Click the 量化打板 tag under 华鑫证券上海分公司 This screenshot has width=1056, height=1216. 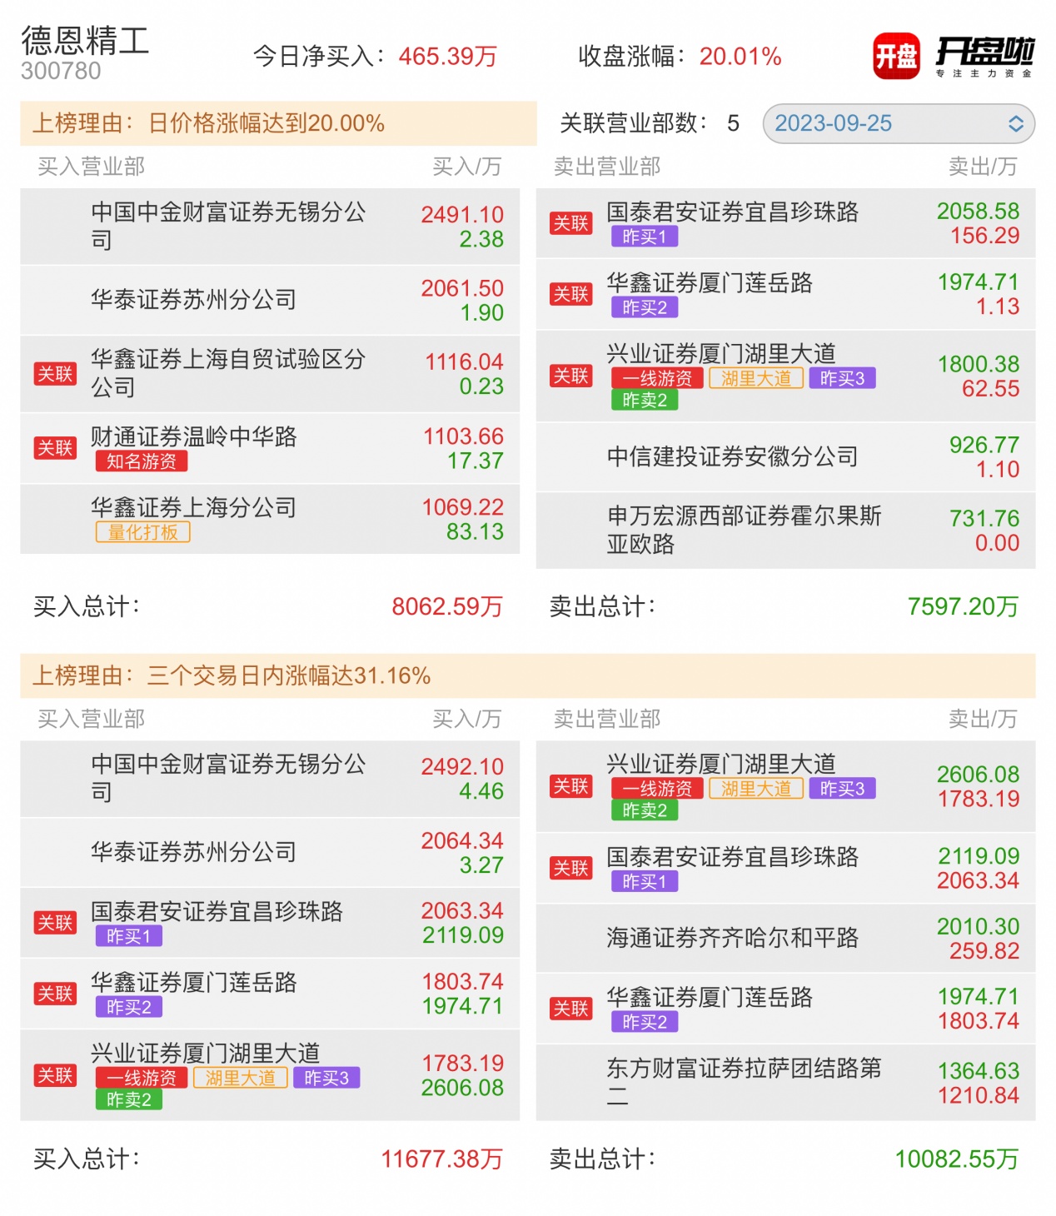click(142, 532)
